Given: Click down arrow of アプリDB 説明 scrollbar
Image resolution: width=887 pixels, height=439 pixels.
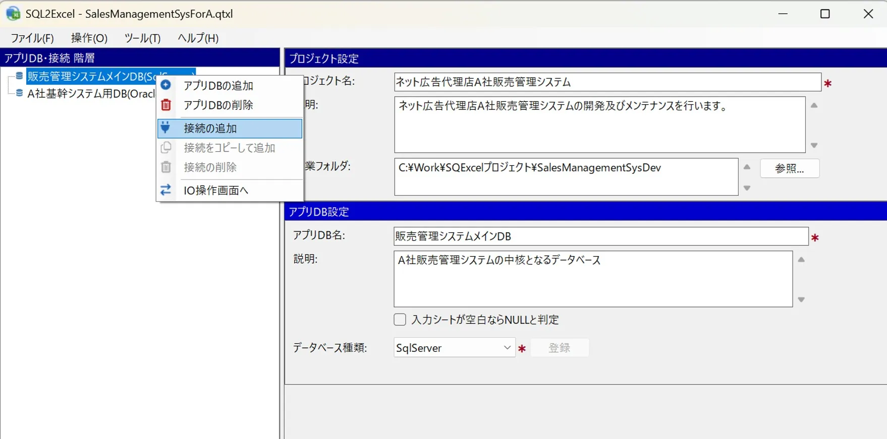Looking at the screenshot, I should pos(801,299).
